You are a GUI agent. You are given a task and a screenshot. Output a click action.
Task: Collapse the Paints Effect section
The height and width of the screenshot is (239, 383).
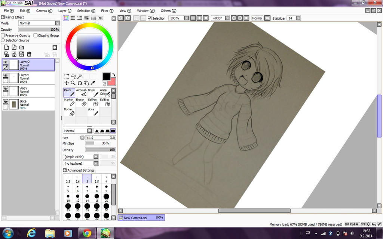(x=3, y=17)
